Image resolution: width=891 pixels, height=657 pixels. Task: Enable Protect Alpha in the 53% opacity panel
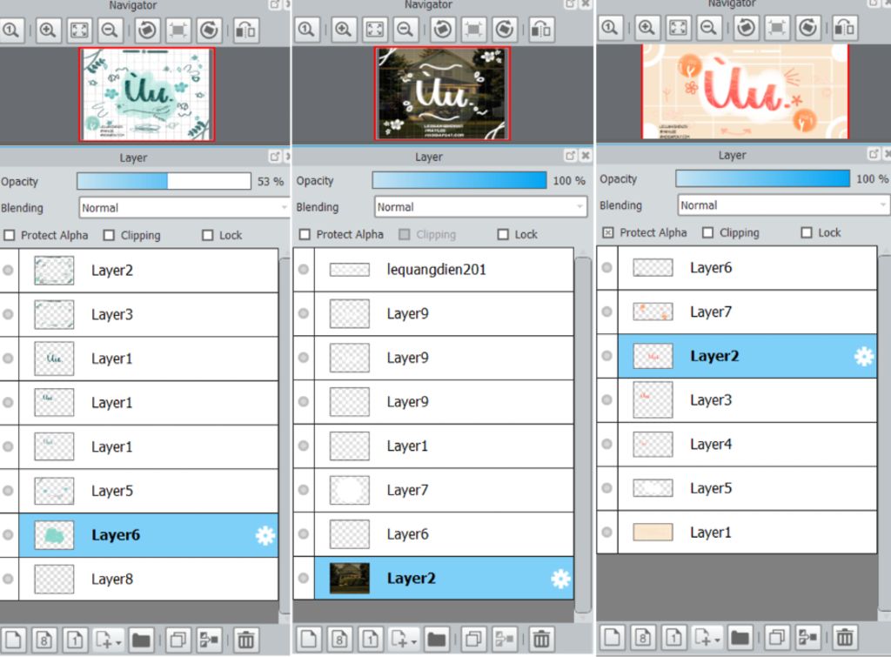(9, 235)
